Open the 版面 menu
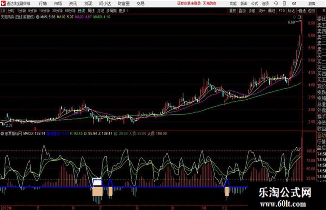326x210 pixels. click(244, 3)
